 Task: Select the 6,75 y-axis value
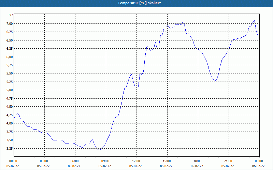coord(10,32)
